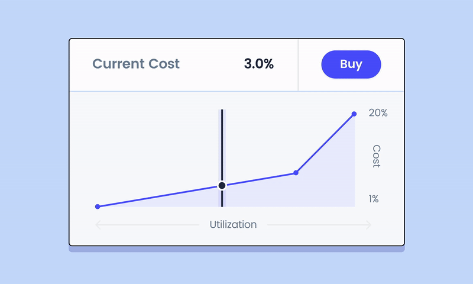
Task: Click the kink point dot on the cost curve
Action: 296,173
